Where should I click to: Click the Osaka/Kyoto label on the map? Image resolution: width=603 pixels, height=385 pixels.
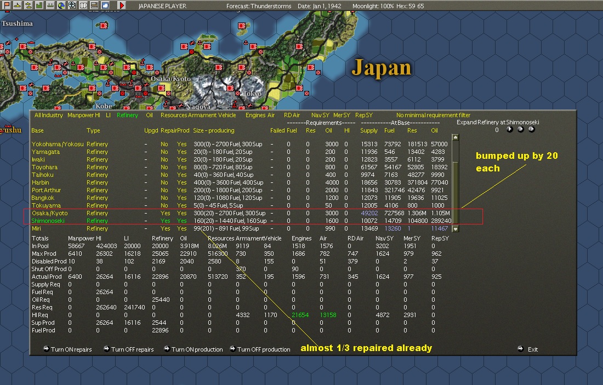(x=170, y=79)
